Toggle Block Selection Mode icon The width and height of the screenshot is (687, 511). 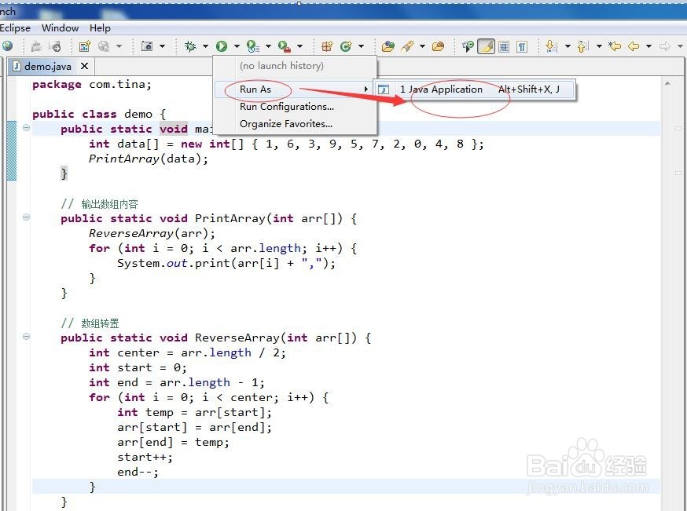click(x=504, y=46)
